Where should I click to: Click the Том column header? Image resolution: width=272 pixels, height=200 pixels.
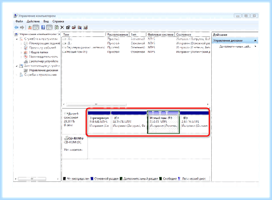[x=84, y=35]
